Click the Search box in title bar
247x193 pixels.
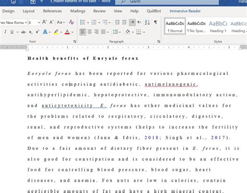click(x=167, y=2)
